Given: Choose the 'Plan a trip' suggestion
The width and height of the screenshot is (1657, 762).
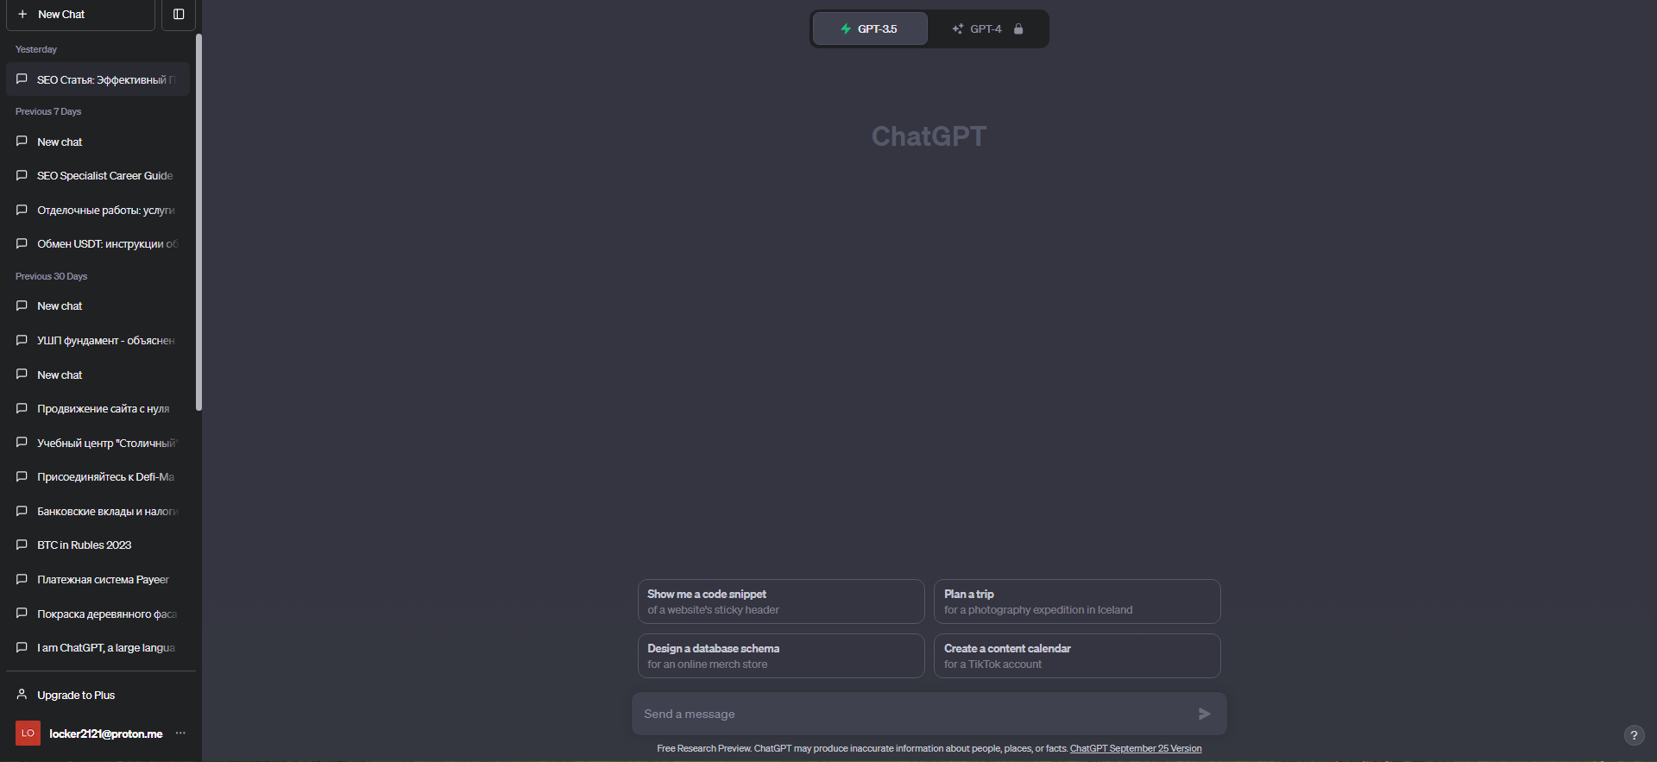Looking at the screenshot, I should click(1077, 601).
